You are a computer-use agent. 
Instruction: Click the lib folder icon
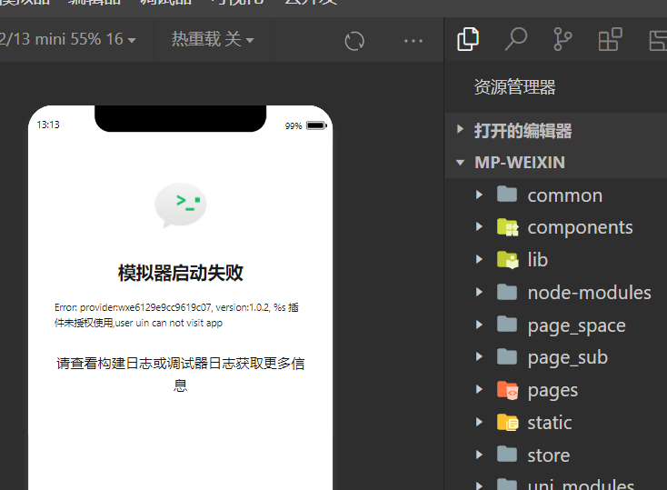pyautogui.click(x=507, y=260)
